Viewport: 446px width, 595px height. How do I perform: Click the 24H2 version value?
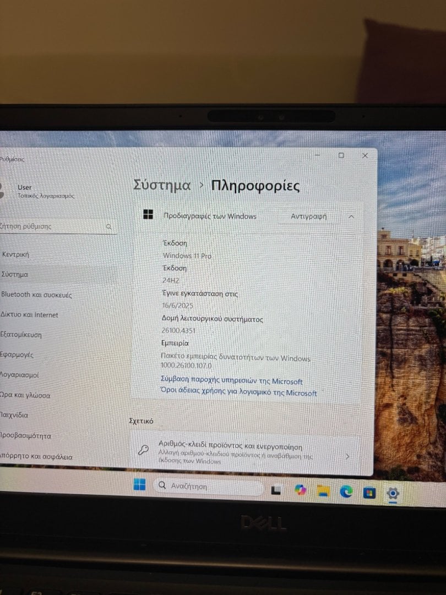pos(171,280)
